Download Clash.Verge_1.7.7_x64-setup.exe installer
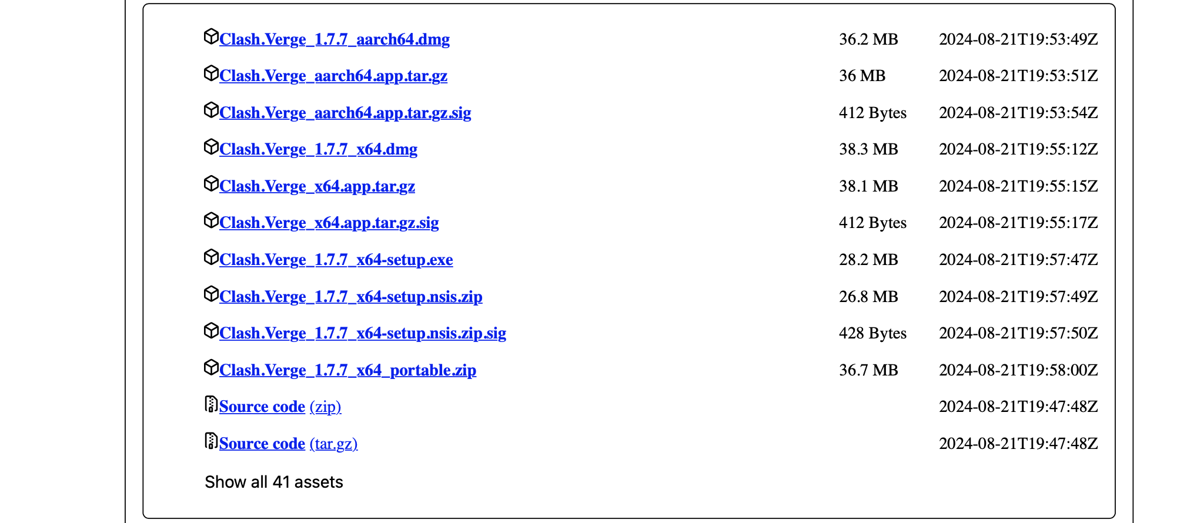The width and height of the screenshot is (1177, 523). (336, 260)
